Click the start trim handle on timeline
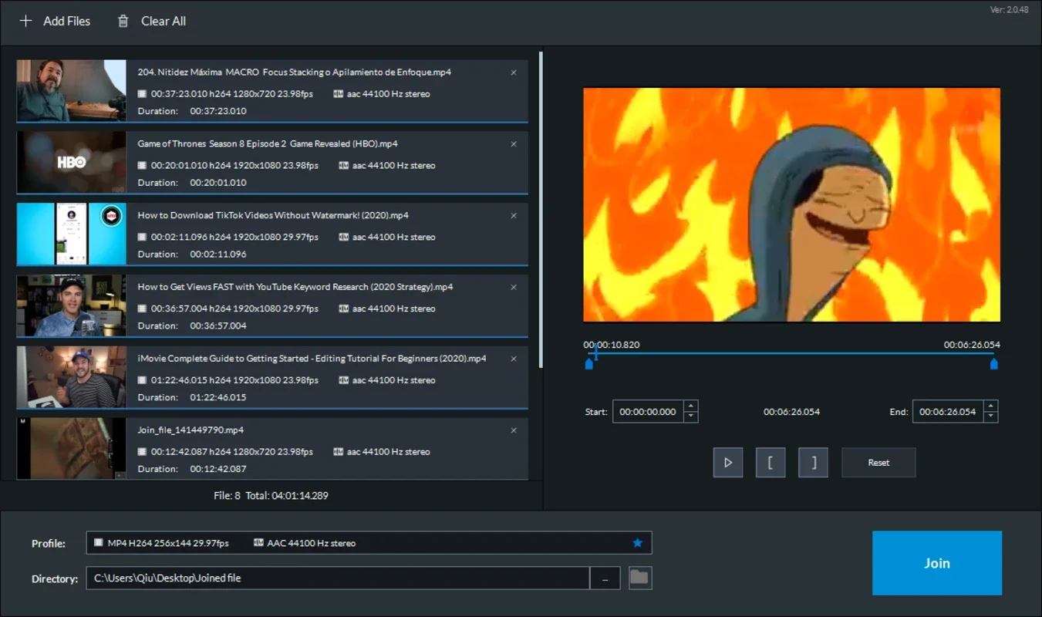Viewport: 1042px width, 617px height. click(589, 364)
